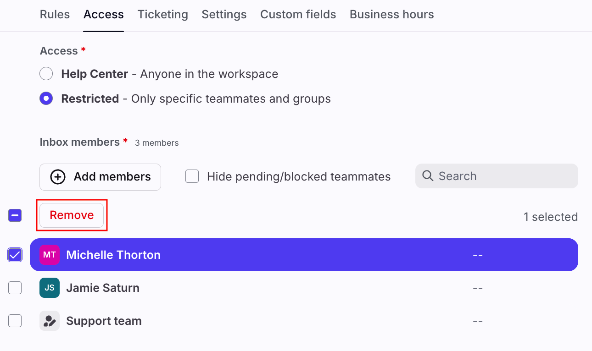Click the Support team group icon
The width and height of the screenshot is (592, 351).
[x=50, y=321]
